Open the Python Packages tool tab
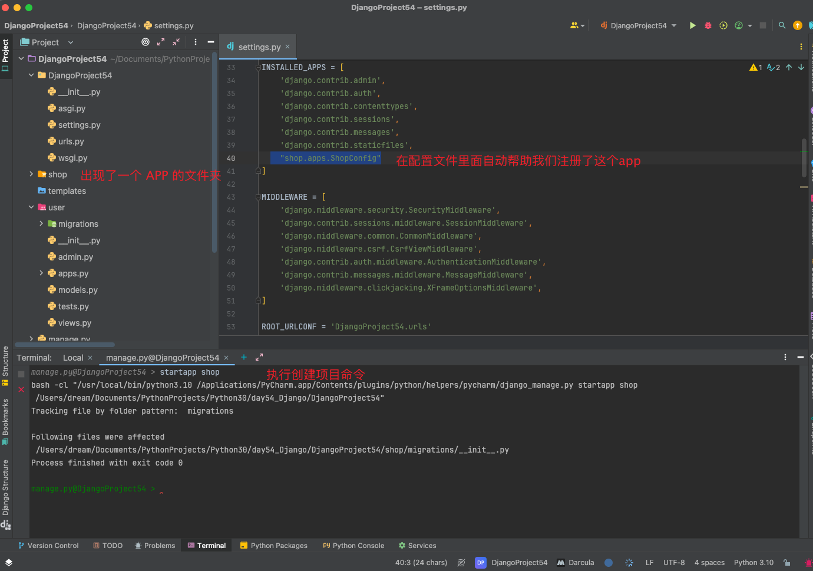Image resolution: width=813 pixels, height=571 pixels. 274,546
